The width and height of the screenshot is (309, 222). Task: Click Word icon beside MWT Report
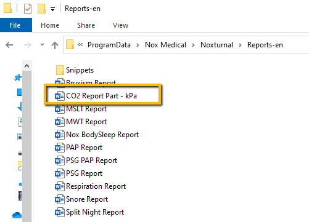pyautogui.click(x=60, y=122)
